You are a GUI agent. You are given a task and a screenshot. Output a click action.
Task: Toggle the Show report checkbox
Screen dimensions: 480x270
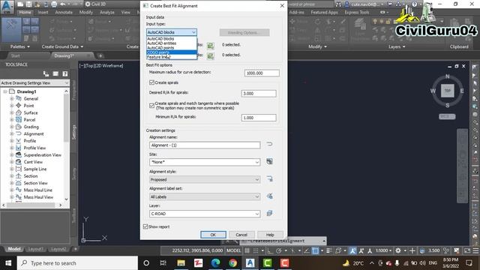(145, 226)
